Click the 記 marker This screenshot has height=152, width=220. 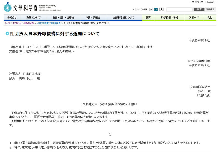pyautogui.click(x=110, y=134)
